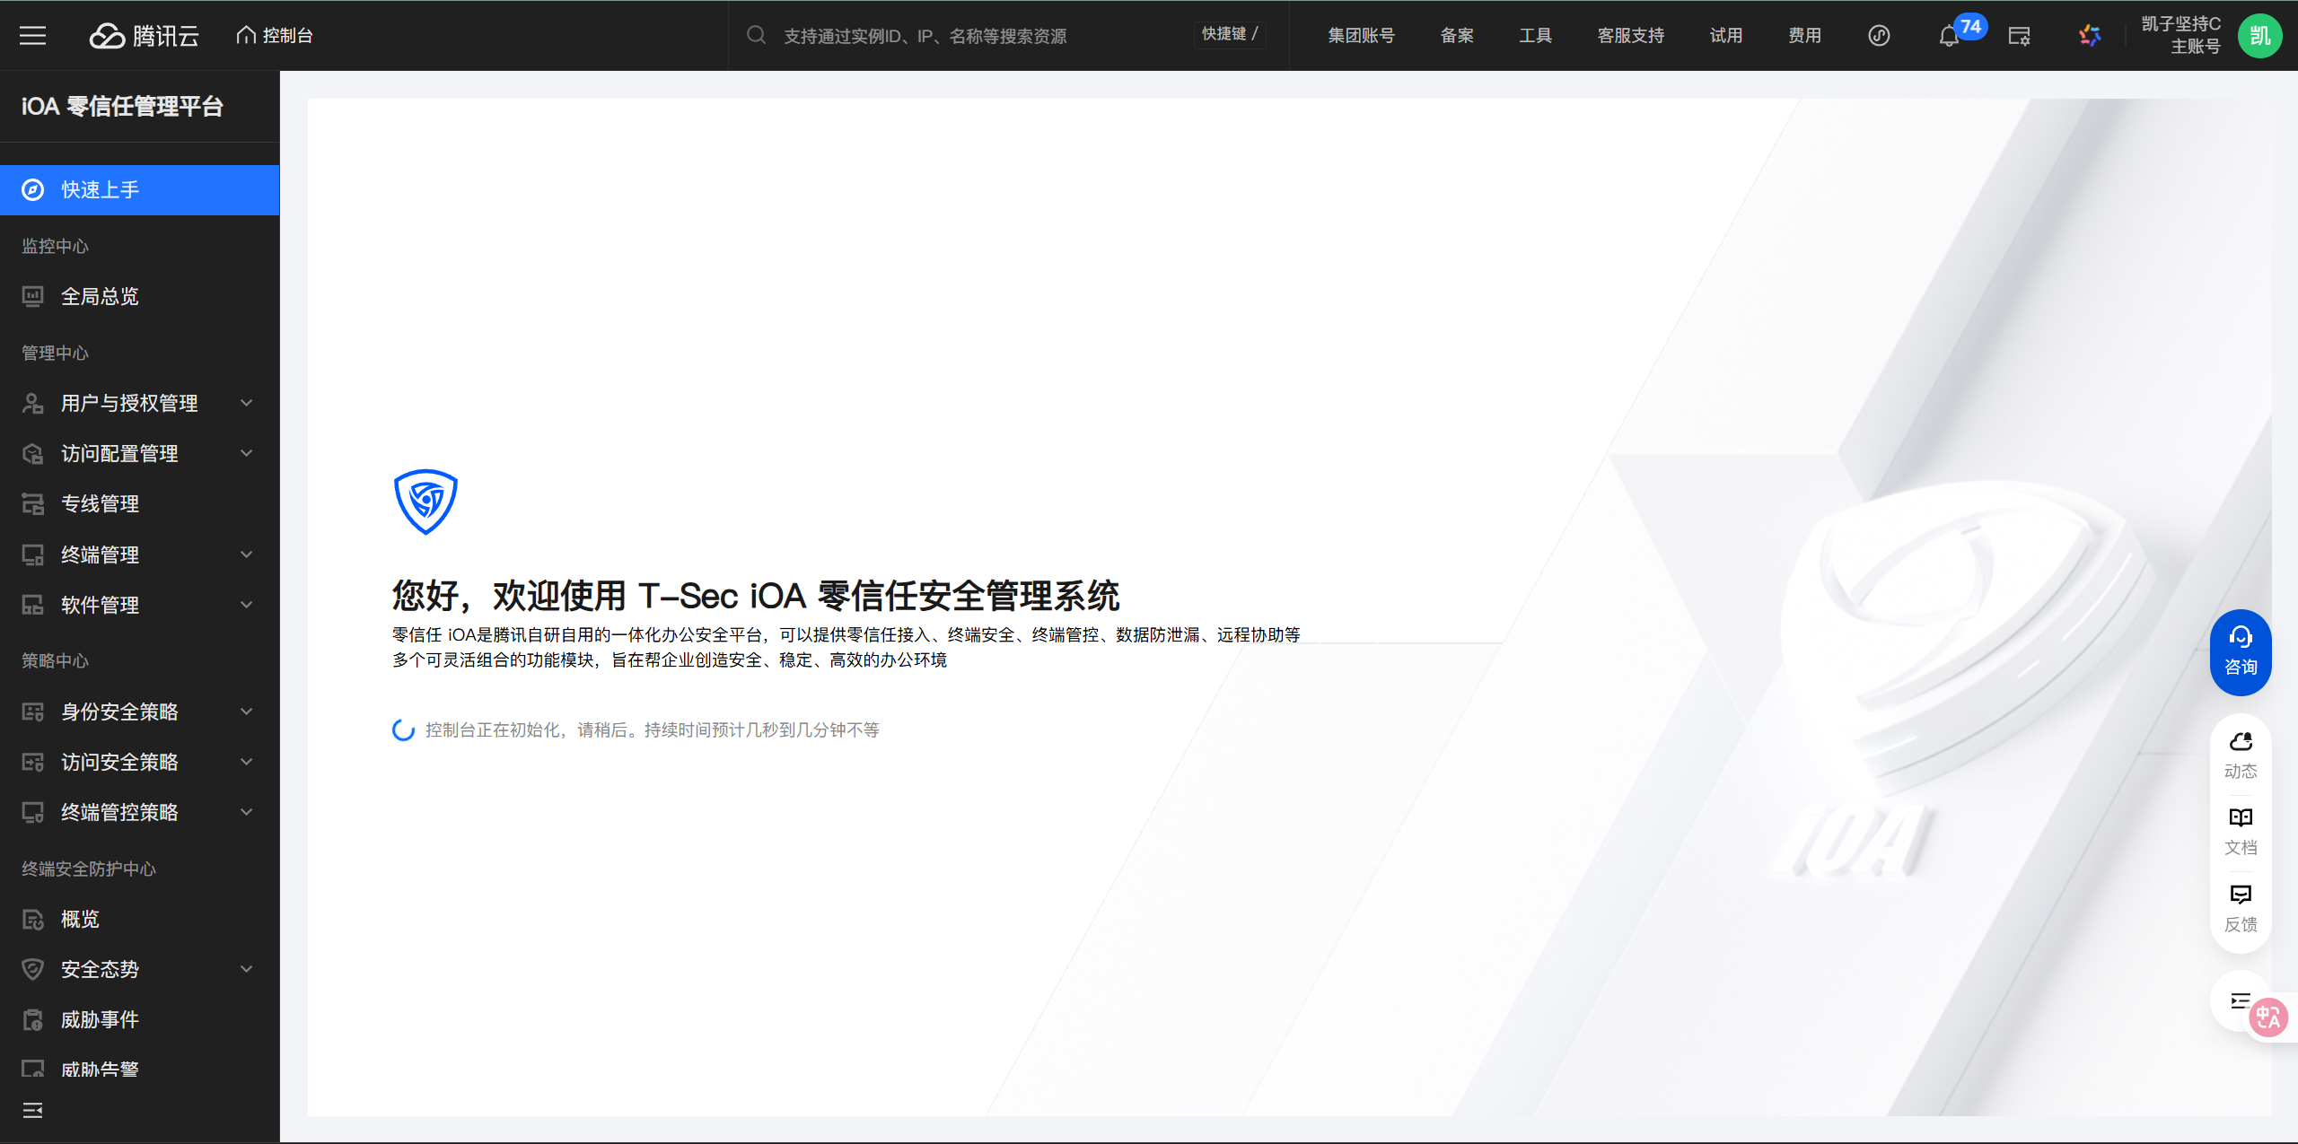Expand 安全态势 submenu arrow

pos(246,969)
